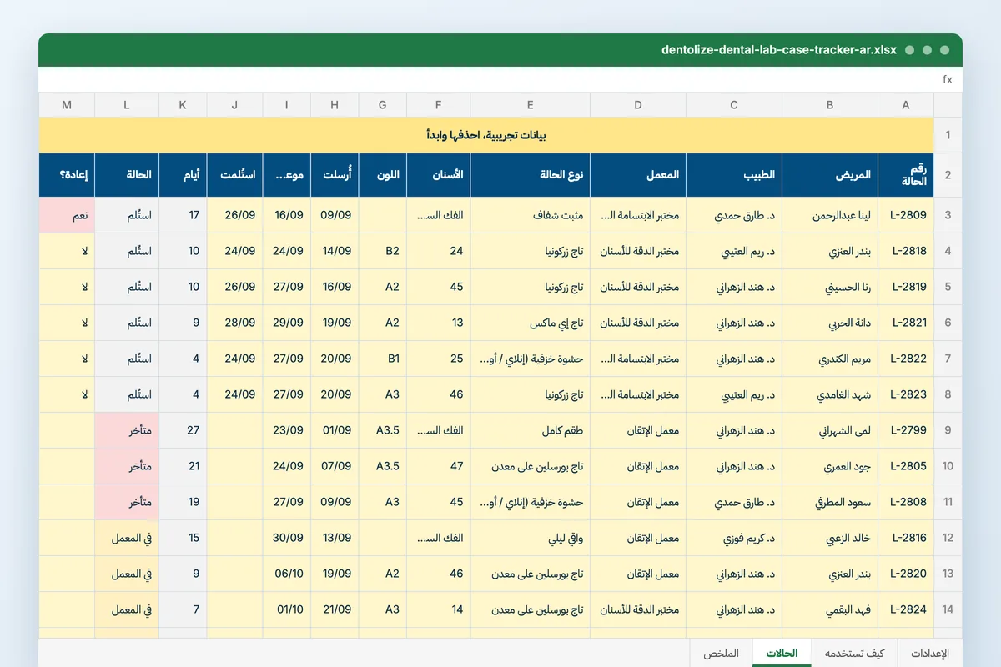Select due date cell 30/09
Image resolution: width=1001 pixels, height=667 pixels.
[286, 538]
